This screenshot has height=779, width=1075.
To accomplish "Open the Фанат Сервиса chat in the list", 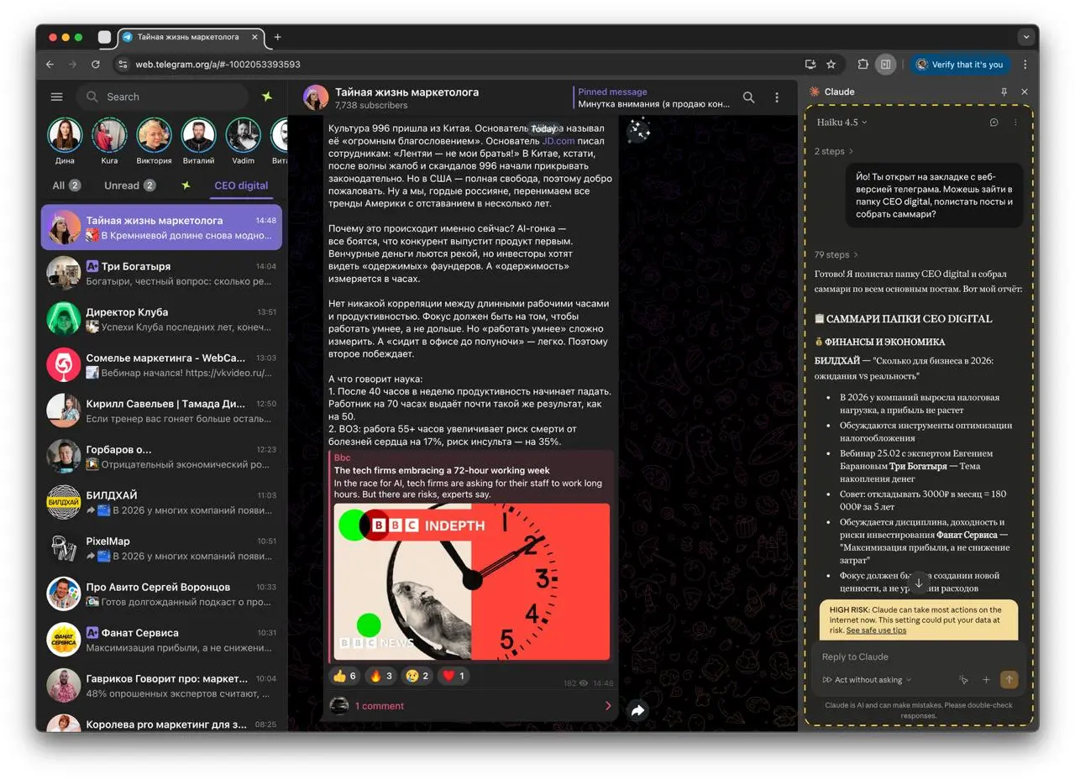I will [x=161, y=640].
